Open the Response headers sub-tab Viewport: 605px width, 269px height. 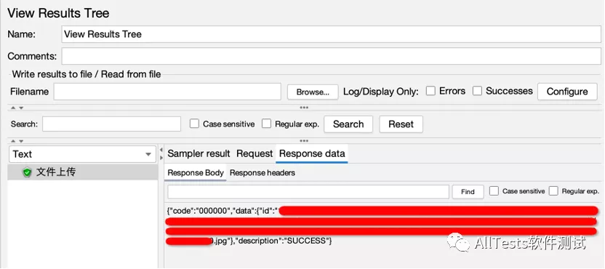pyautogui.click(x=263, y=173)
